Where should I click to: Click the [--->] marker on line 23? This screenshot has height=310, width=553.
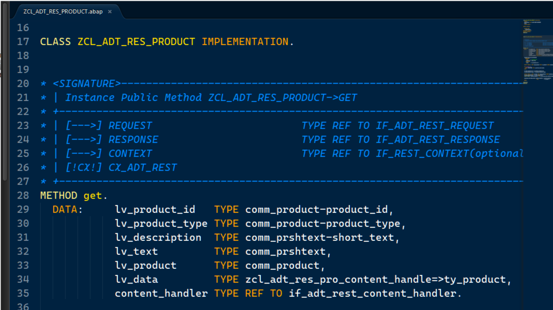84,126
